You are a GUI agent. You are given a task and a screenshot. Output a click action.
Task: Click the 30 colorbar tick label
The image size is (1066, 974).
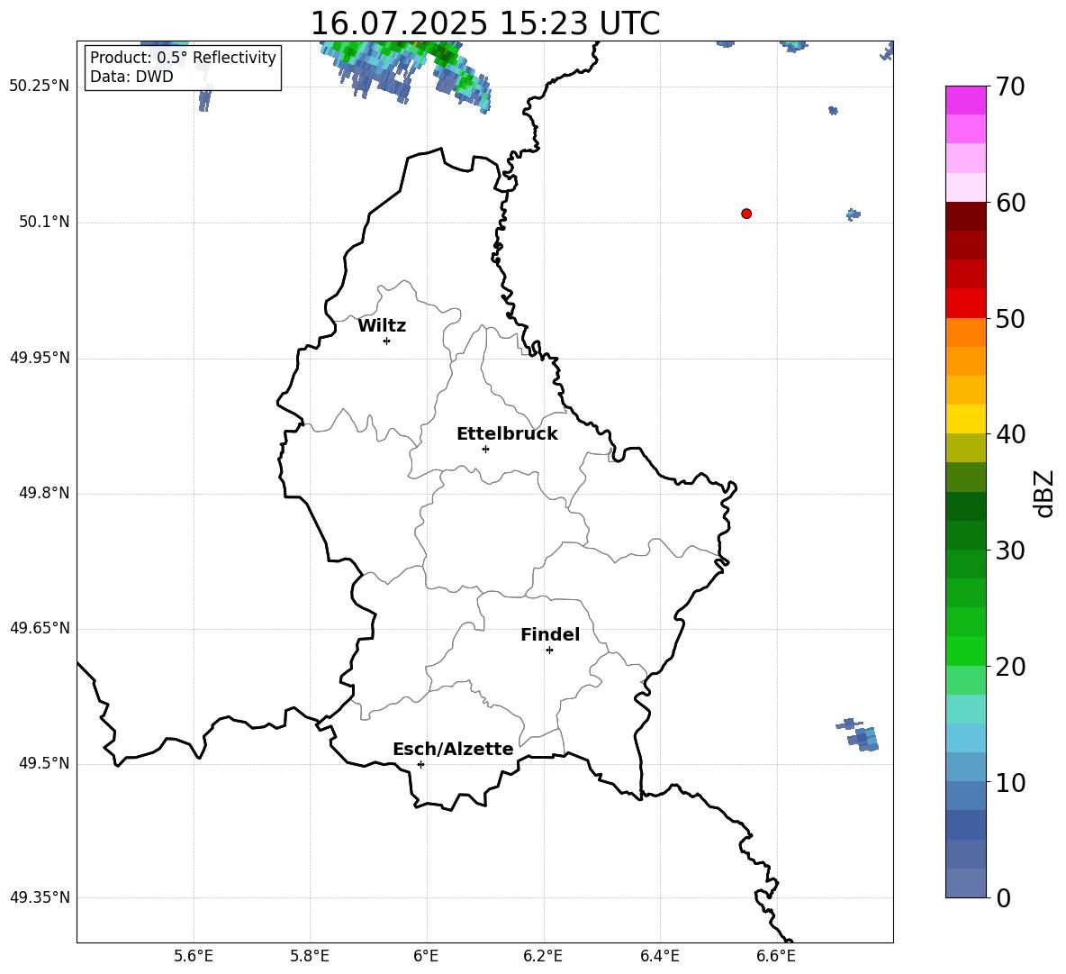pos(1010,551)
